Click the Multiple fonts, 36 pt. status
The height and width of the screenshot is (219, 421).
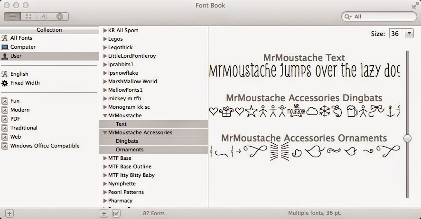point(315,213)
